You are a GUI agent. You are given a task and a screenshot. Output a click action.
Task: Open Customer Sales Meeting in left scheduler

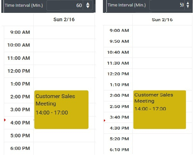[61, 110]
